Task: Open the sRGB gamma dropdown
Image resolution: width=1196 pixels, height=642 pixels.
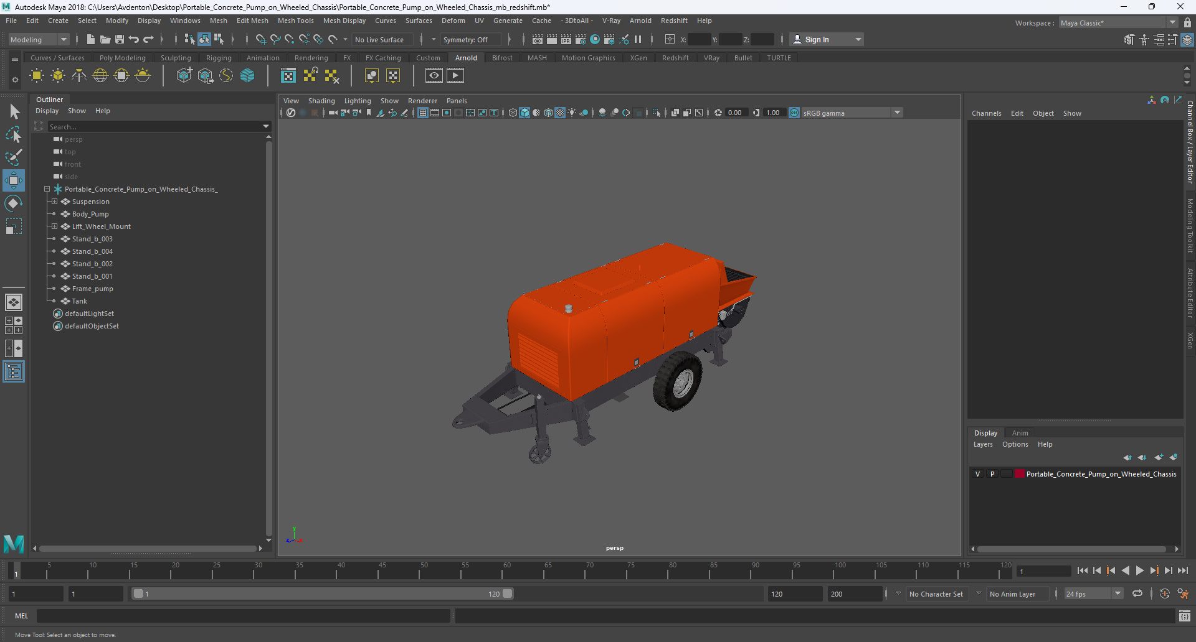Action: (x=852, y=113)
